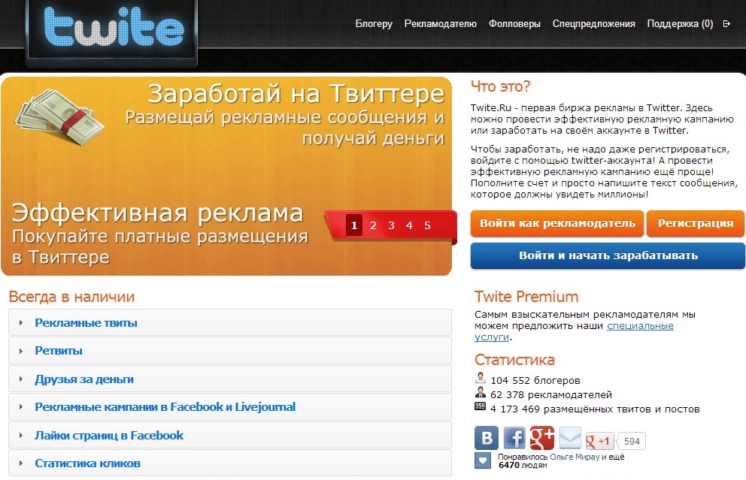This screenshot has height=480, width=746.
Task: Expand the Друзья за деньги section
Action: (230, 379)
